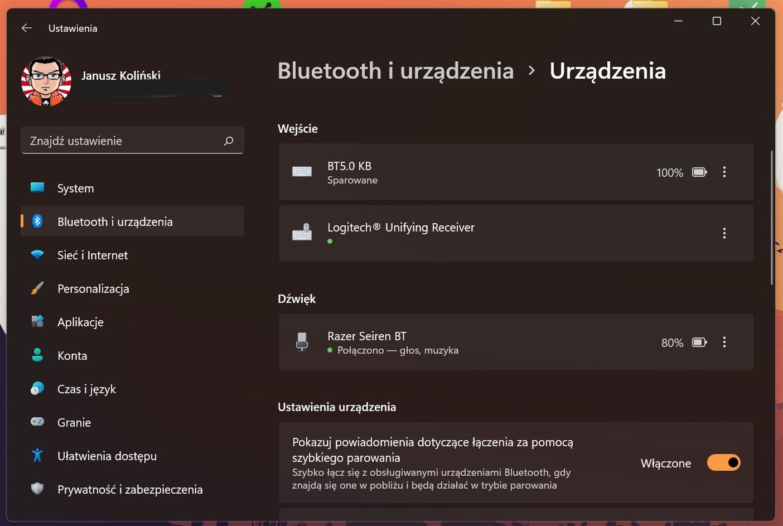The height and width of the screenshot is (526, 783).
Task: Open Ułatwienia dostępu settings
Action: pos(132,456)
